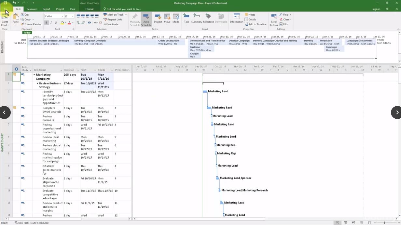Viewport: 401px width, 225px height.
Task: Click the Respect Links button
Action: 113,20
